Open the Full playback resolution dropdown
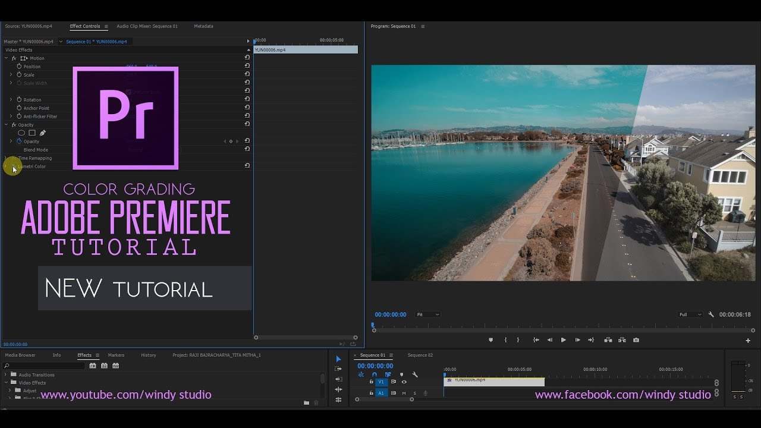Image resolution: width=761 pixels, height=428 pixels. [x=690, y=314]
